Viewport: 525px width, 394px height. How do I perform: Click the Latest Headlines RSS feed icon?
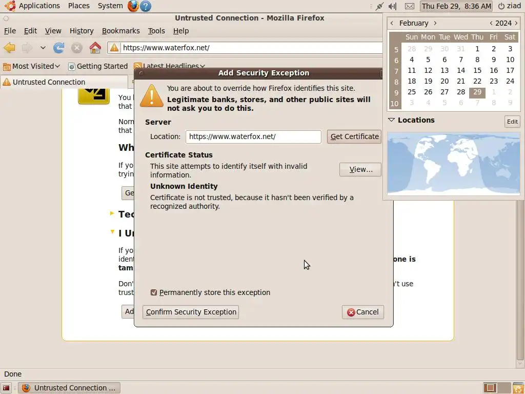(x=137, y=66)
